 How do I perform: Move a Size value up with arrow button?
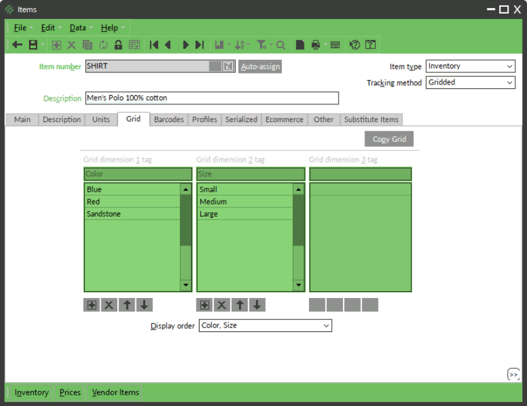point(240,304)
